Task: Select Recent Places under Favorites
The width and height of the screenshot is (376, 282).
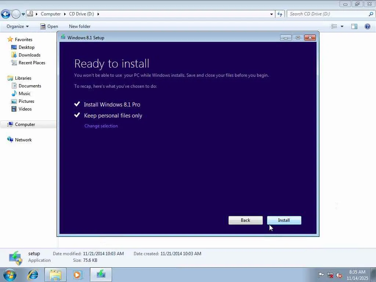Action: (x=32, y=62)
